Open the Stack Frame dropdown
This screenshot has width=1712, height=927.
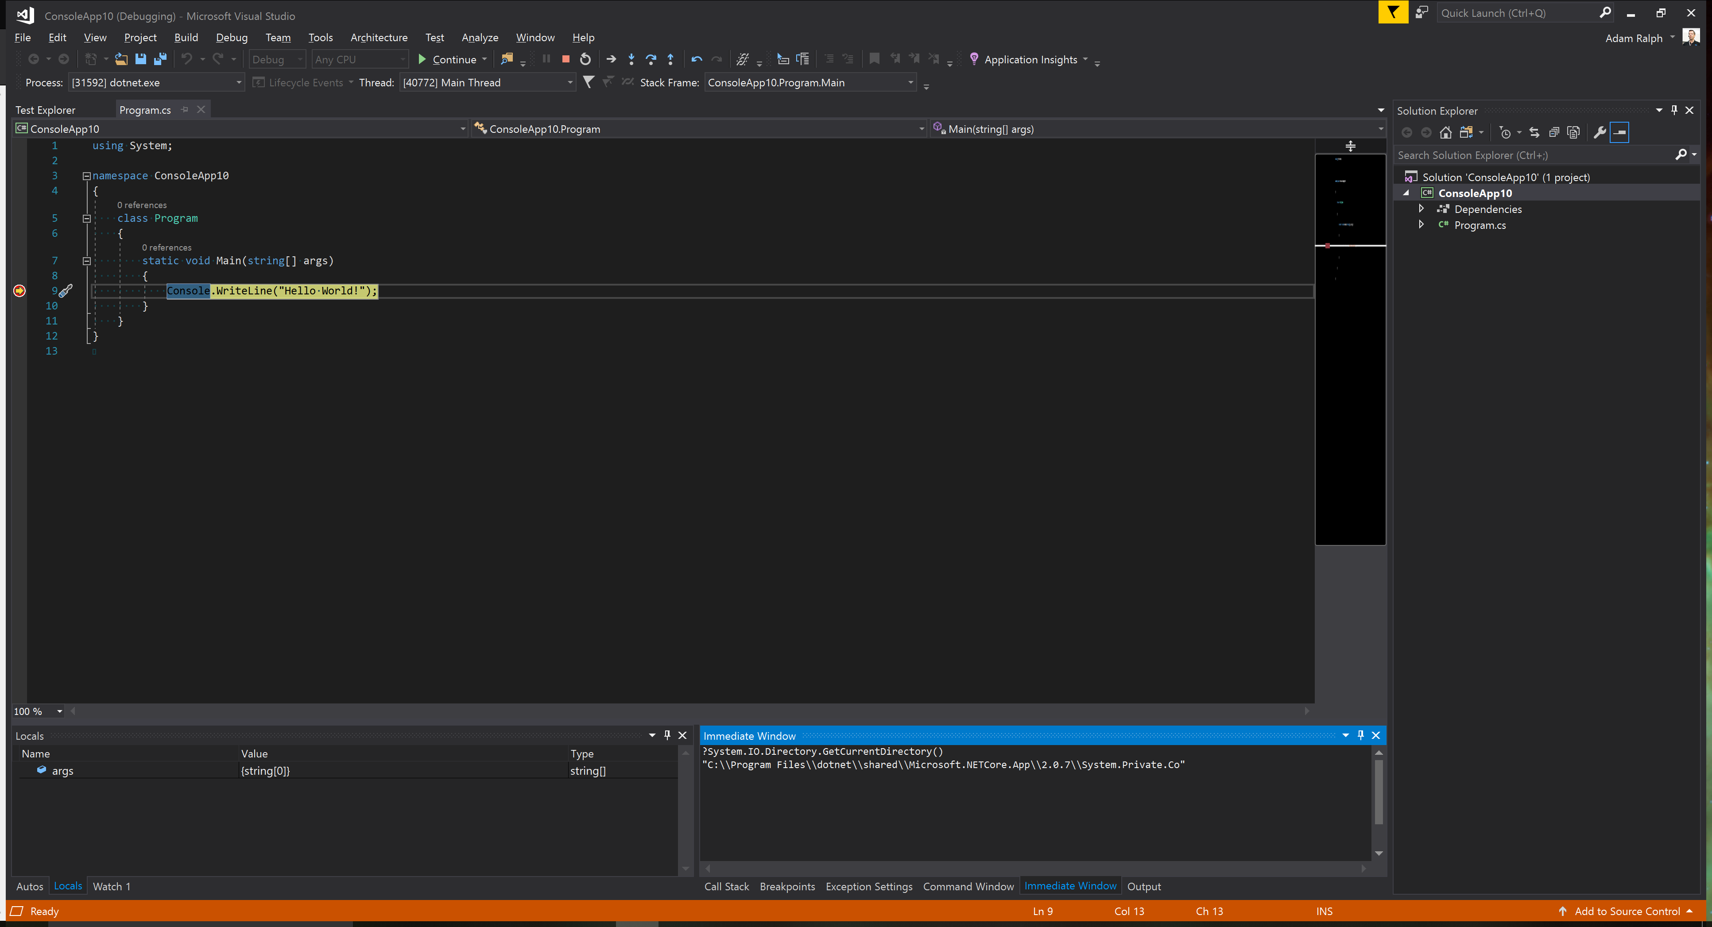[x=911, y=82]
